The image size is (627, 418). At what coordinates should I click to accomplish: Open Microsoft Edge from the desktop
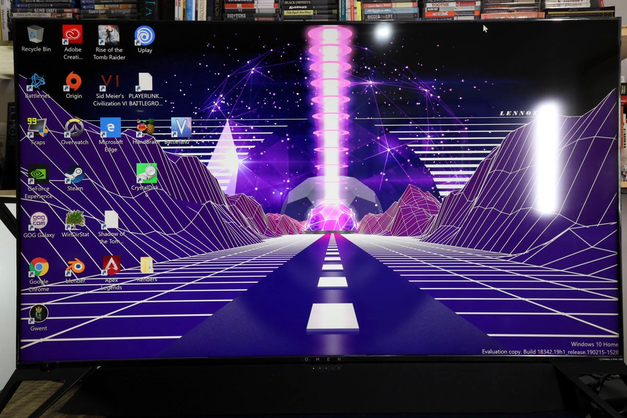pos(110,127)
